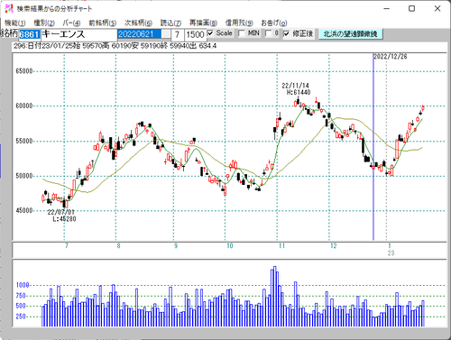
Task: Click the 22/07/01 L:45280 low label
Action: click(62, 216)
